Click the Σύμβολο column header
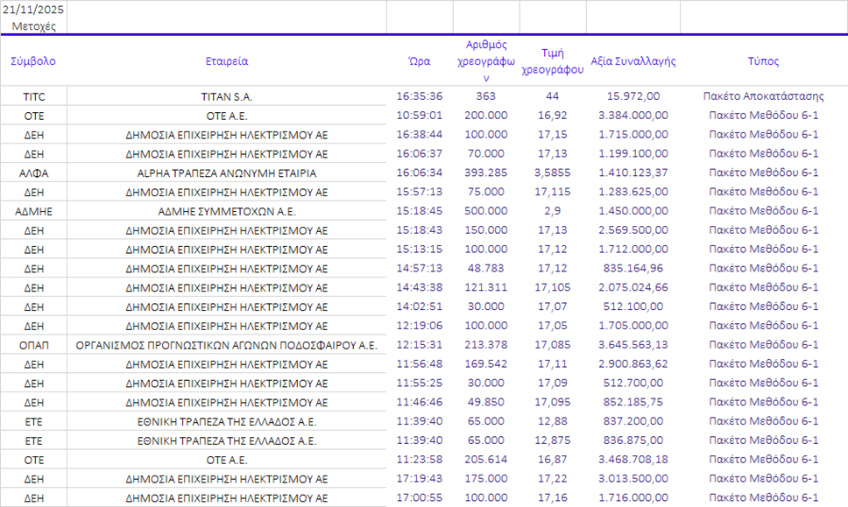Screen dimensions: 848x507 pos(33,61)
